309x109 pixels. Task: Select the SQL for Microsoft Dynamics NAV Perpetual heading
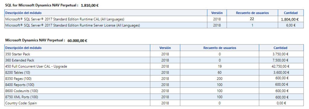42,5
